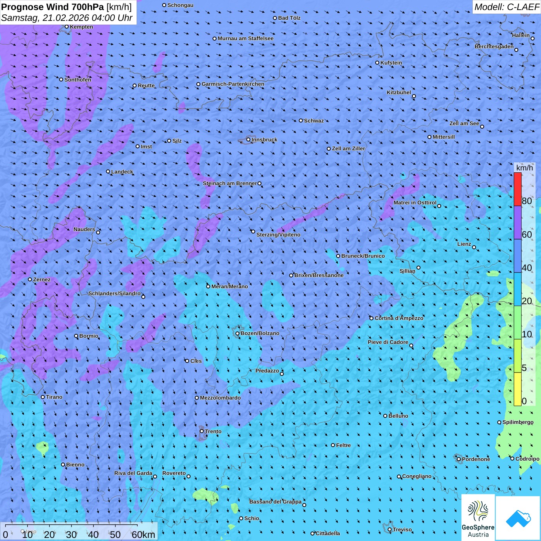
Task: Click the 'Reutte' label
Action: 146,85
